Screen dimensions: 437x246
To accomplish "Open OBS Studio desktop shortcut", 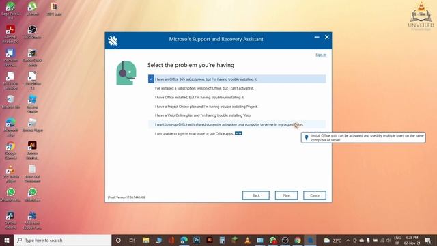I will coord(32,32).
